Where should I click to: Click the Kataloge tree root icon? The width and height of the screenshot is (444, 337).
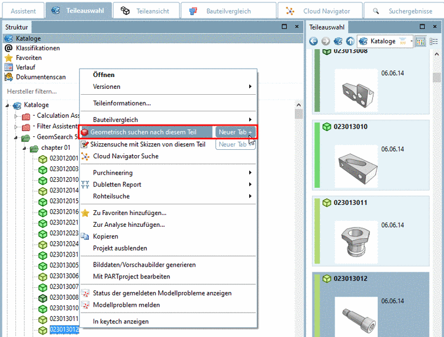click(x=17, y=105)
